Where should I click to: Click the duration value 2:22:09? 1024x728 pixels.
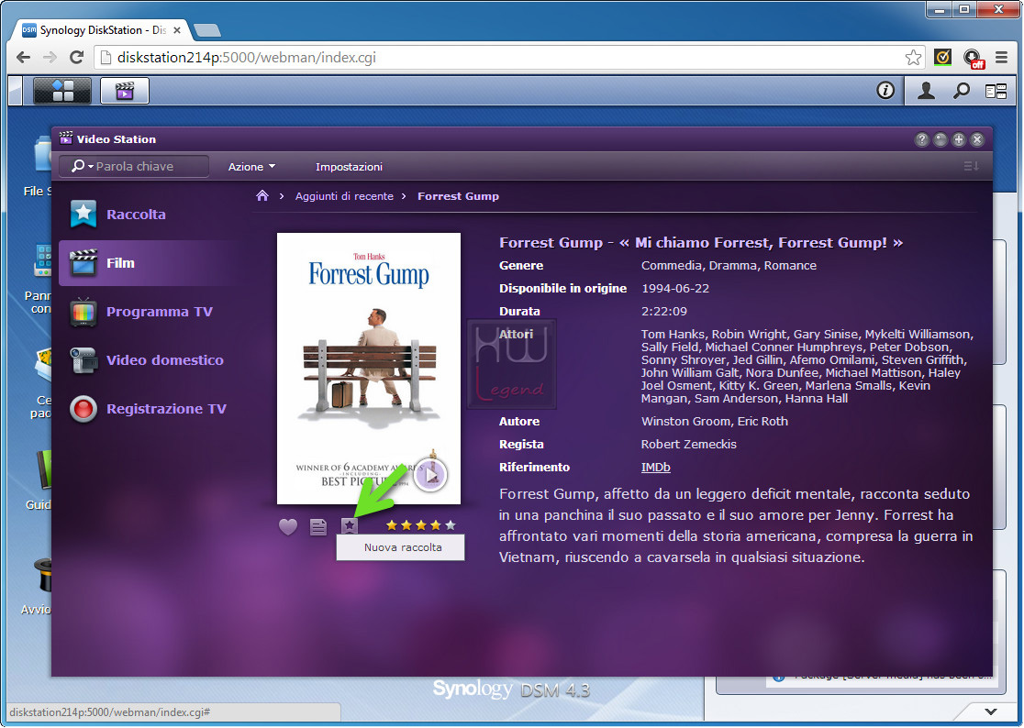click(x=664, y=311)
